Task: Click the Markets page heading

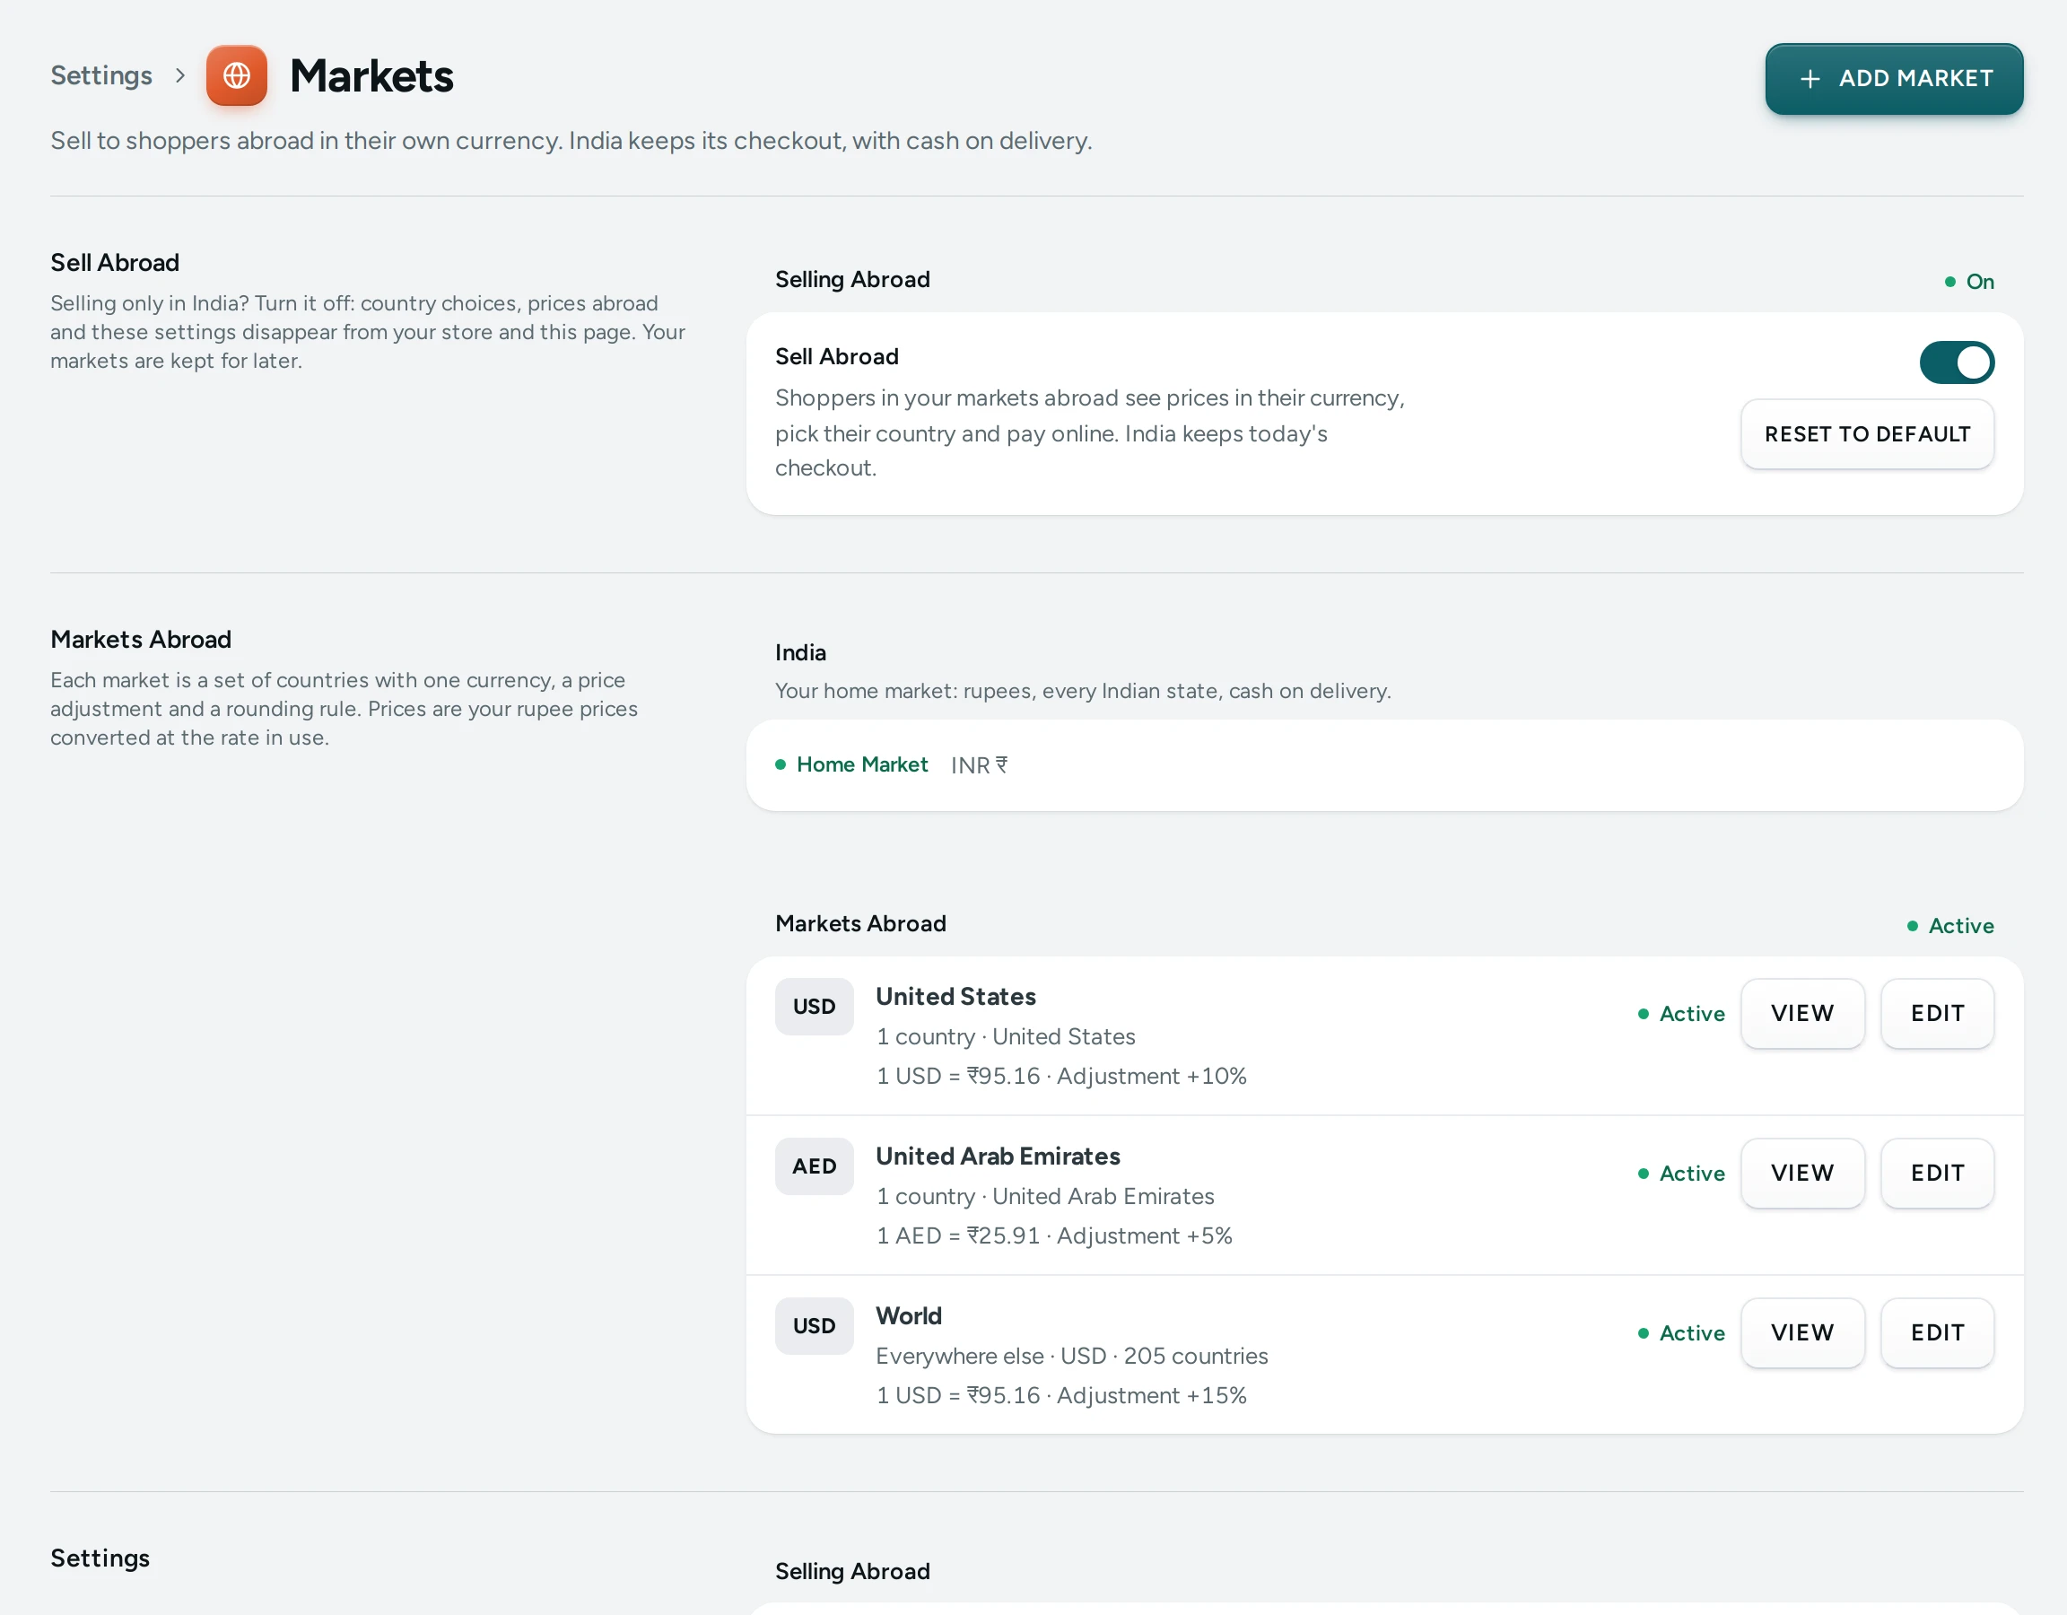Action: point(371,75)
